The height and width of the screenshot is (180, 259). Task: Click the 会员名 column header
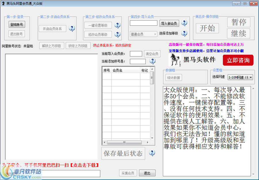(126, 70)
